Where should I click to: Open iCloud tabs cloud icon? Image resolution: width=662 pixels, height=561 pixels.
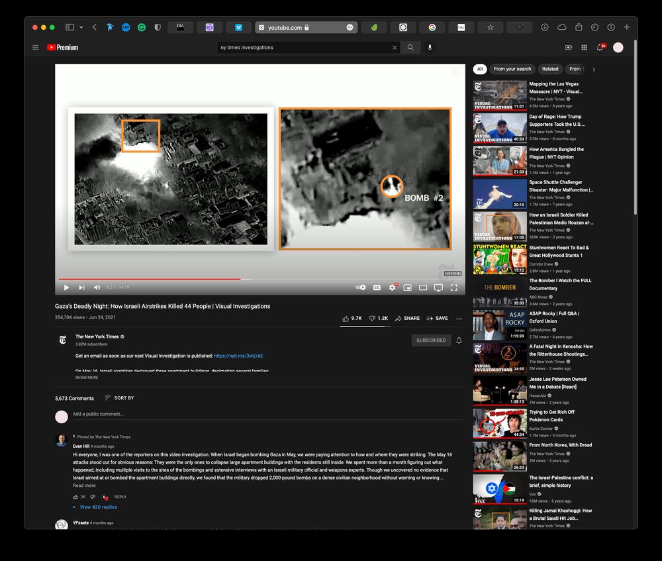(x=561, y=27)
